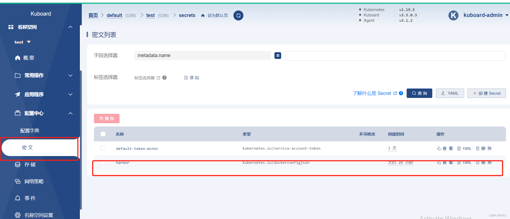Click the 名称空间设置 gear icon
510x219 pixels.
(x=18, y=215)
